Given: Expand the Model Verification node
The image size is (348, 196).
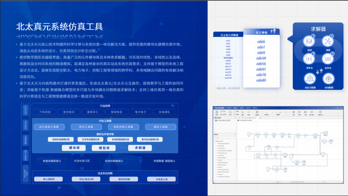Looking at the screenshot, I should (x=217, y=172).
